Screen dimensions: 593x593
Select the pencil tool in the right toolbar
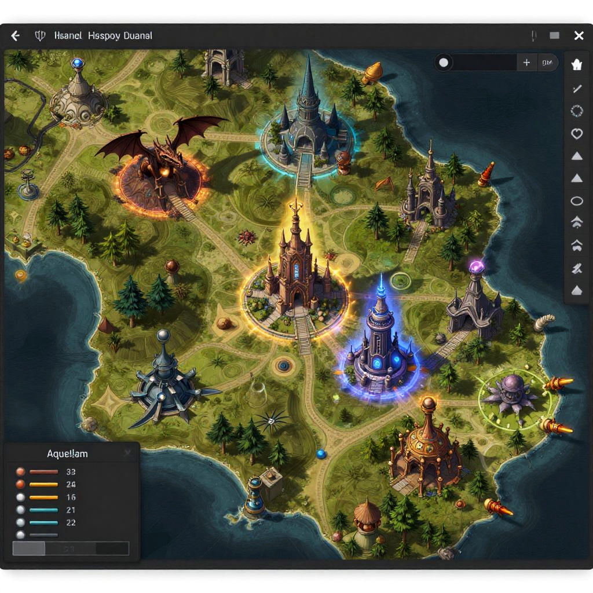[x=576, y=89]
